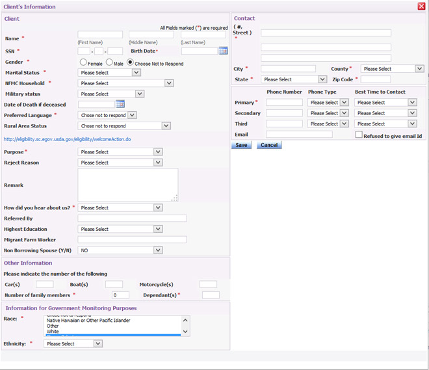Click the Cancel button

point(269,145)
